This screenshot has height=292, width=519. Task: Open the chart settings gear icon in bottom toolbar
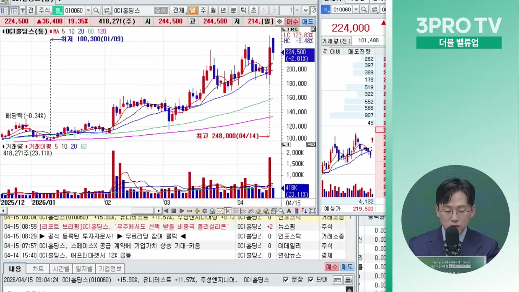(205, 211)
